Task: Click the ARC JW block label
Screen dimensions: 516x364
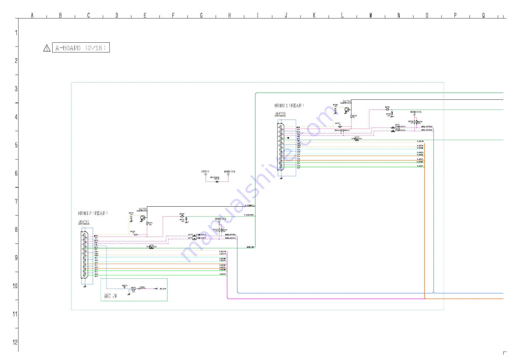Action: coord(111,296)
